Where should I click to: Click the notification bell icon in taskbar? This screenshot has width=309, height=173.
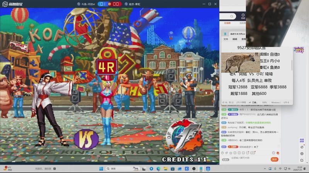click(305, 169)
